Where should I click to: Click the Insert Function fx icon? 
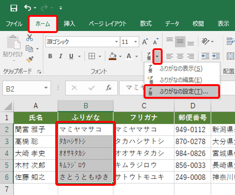tap(109, 88)
